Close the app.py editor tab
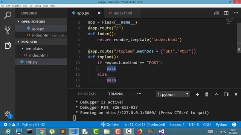The width and height of the screenshot is (241, 135). [99, 13]
